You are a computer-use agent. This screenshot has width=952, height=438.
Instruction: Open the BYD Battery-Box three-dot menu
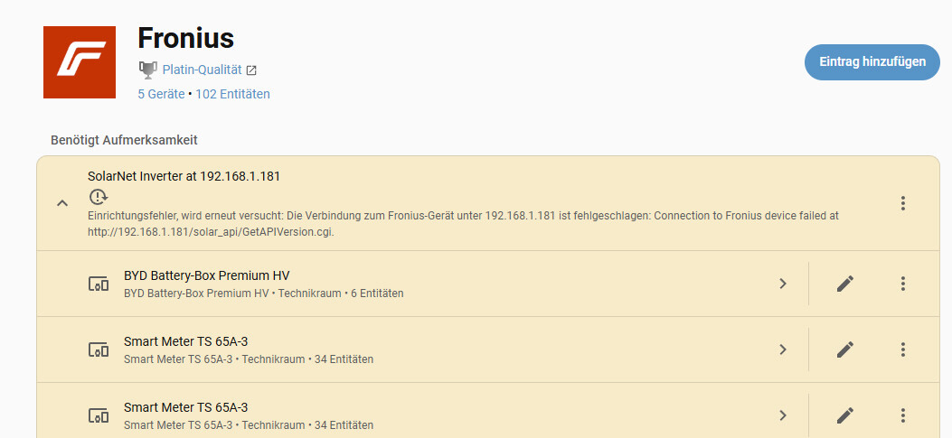pos(903,284)
